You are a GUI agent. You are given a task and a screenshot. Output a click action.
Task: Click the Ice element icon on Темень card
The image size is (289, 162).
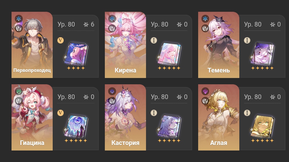click(205, 19)
